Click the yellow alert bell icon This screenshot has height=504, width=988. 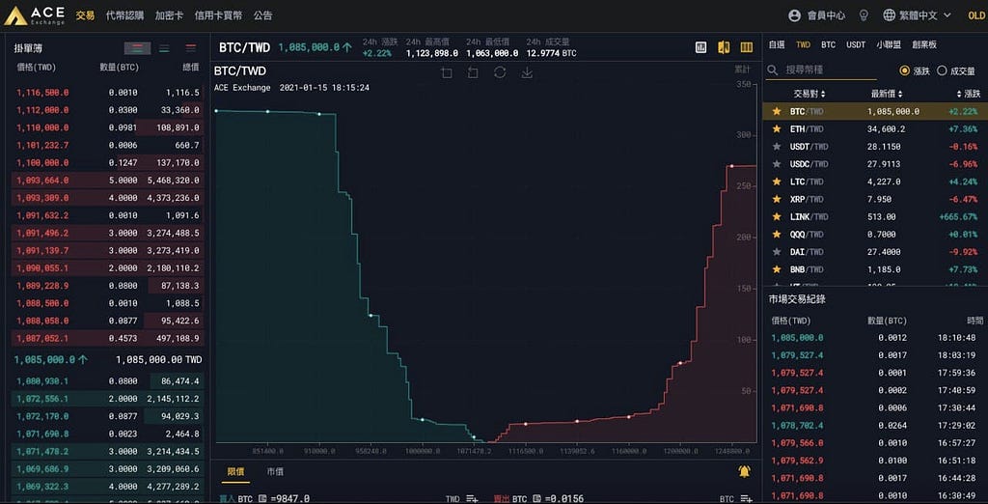[x=744, y=471]
